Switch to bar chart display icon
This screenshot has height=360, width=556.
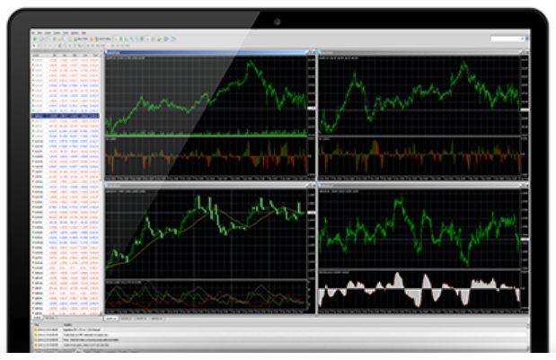tap(116, 39)
